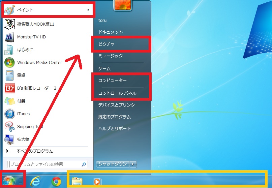
Task: Launch B's 動画レコーダー 2 icon
Action: 9,88
